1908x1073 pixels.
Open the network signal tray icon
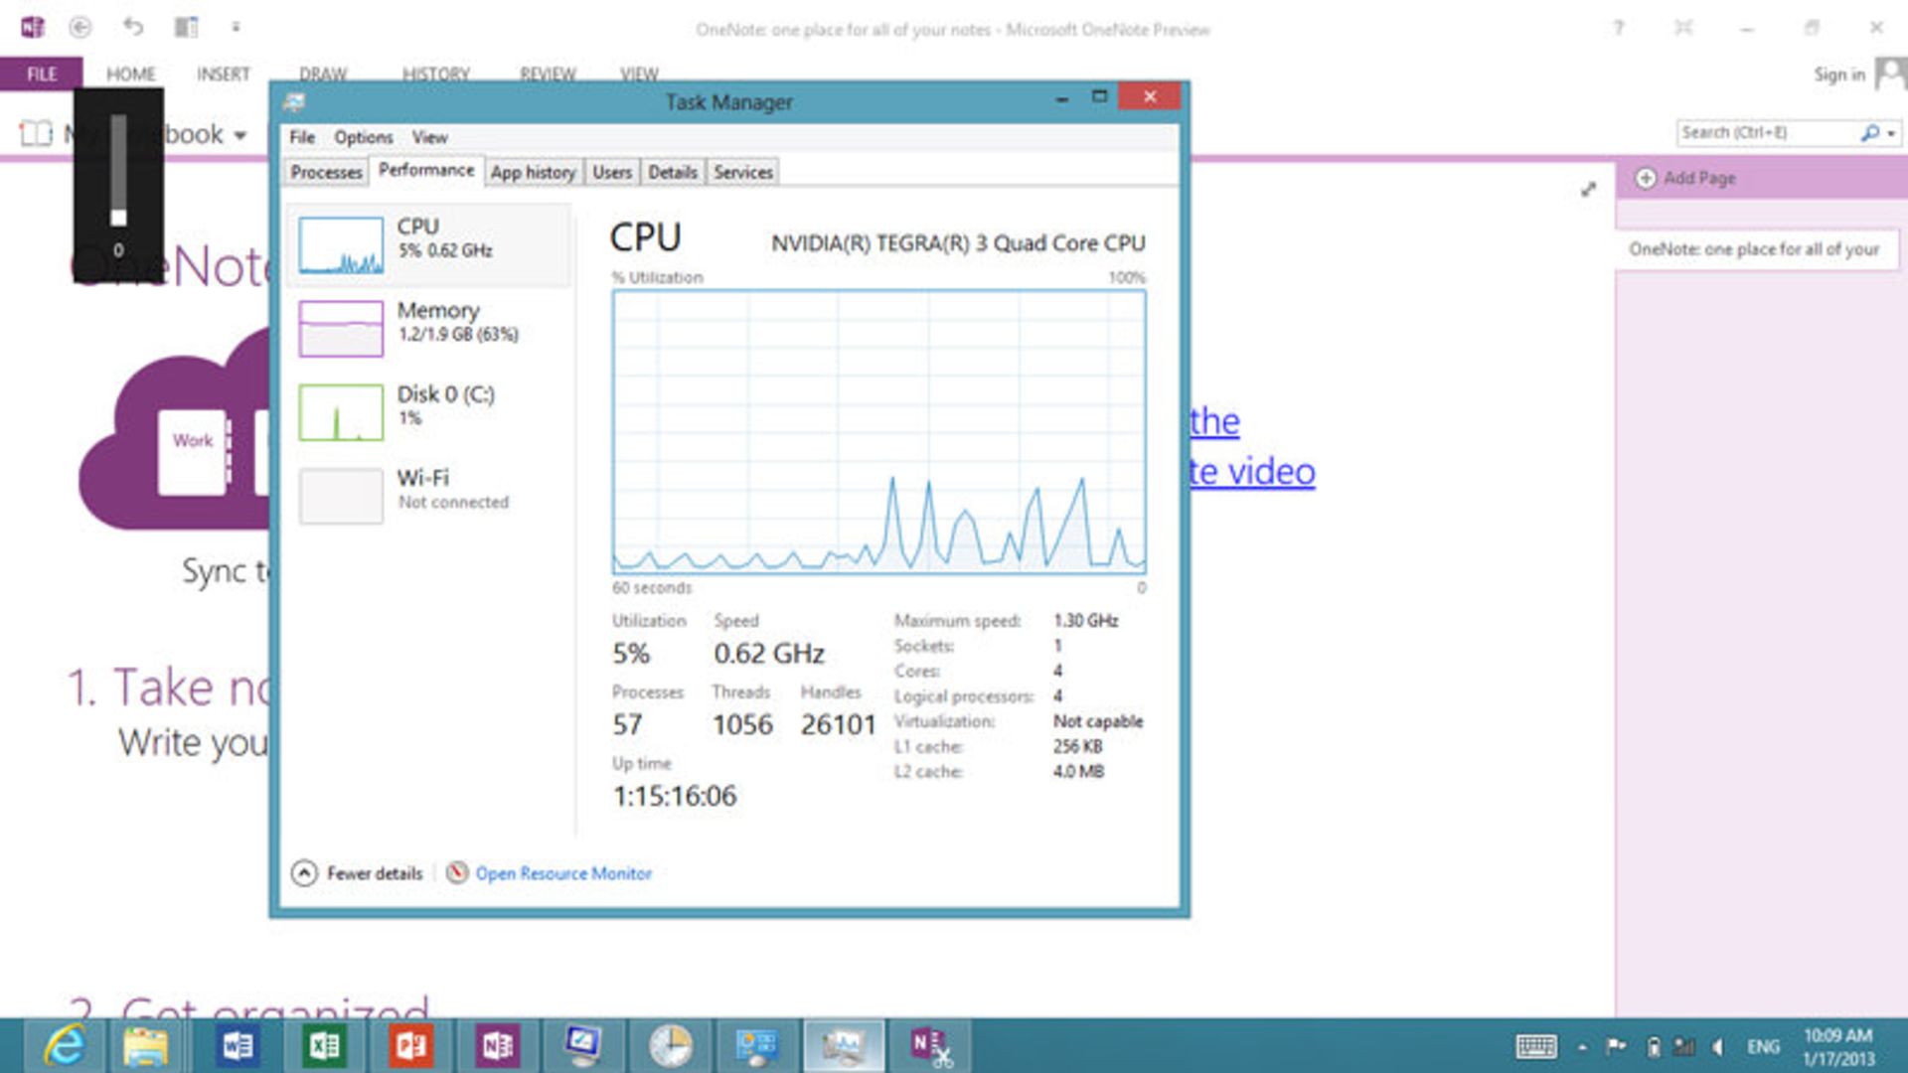[1683, 1046]
